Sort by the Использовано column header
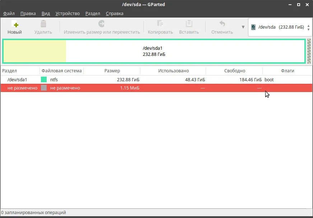This screenshot has width=313, height=218. (x=173, y=71)
